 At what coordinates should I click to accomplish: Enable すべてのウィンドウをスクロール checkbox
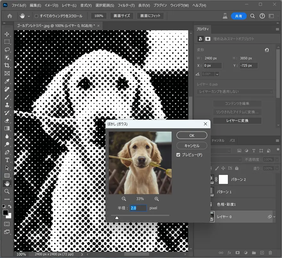(36, 16)
